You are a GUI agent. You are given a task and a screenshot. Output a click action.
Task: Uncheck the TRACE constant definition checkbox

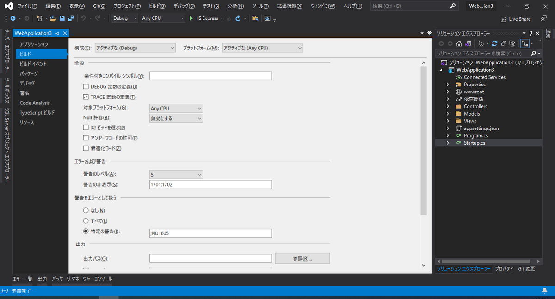(x=86, y=97)
